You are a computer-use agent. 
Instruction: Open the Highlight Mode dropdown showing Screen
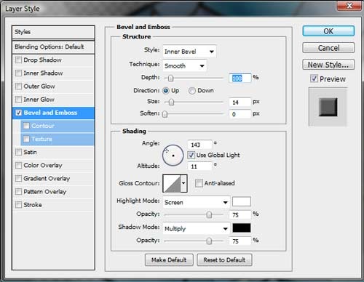197,202
